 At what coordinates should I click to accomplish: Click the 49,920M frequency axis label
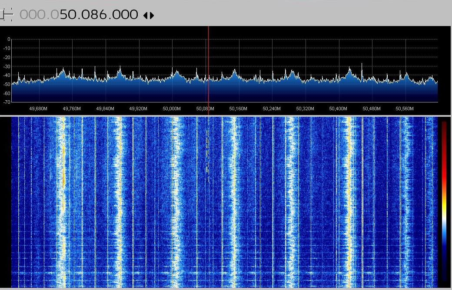138,109
